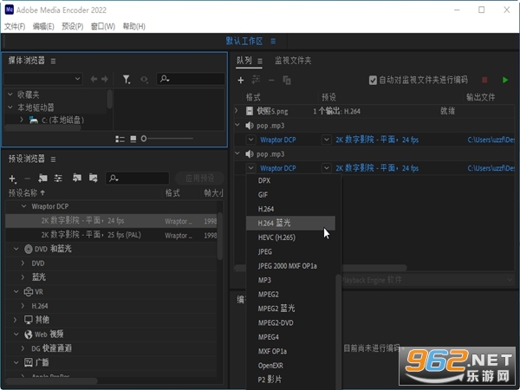Viewport: 520px width, 390px height.
Task: Expand the 蓝光 preset subgroup
Action: (x=23, y=277)
